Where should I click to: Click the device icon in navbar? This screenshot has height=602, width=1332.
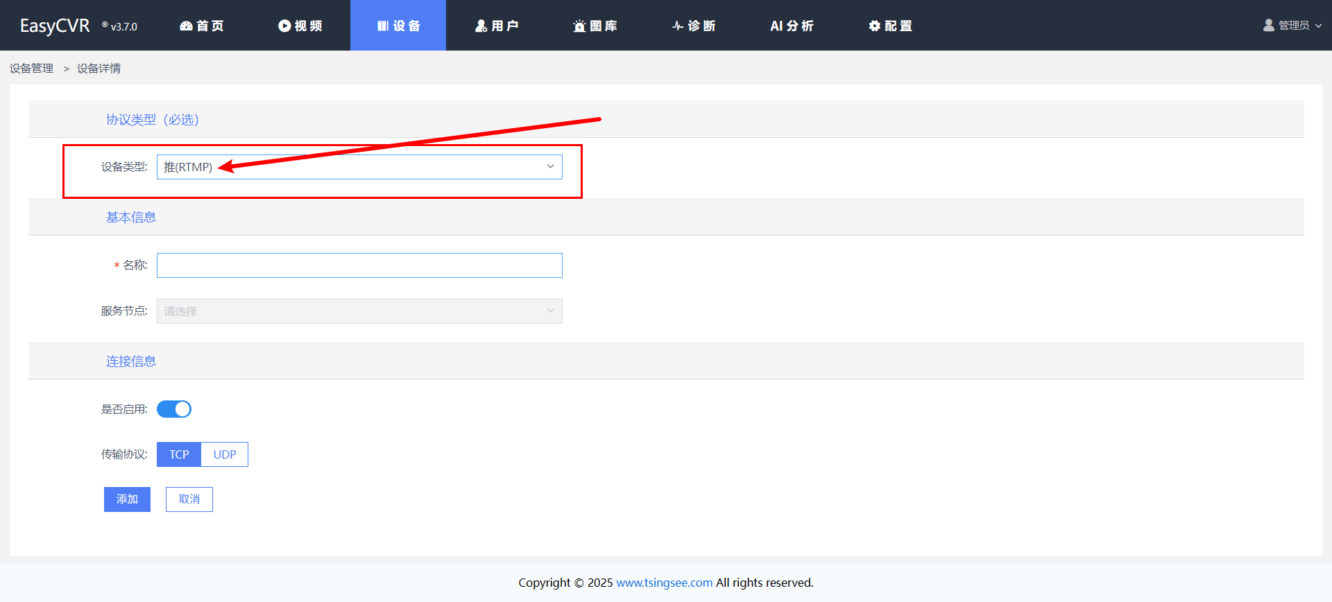point(383,26)
